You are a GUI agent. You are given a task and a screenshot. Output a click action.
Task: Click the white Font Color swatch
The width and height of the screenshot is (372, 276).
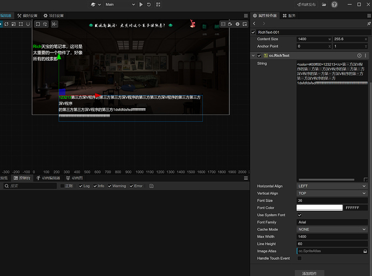pos(319,208)
